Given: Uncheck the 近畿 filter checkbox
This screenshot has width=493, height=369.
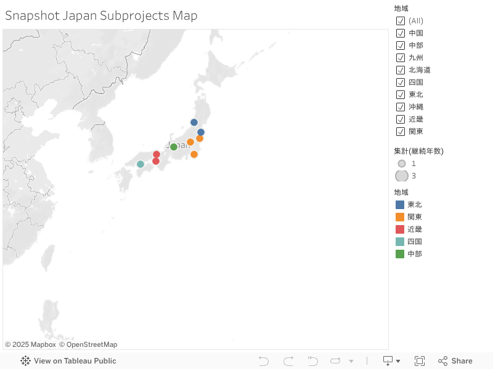Looking at the screenshot, I should tap(400, 119).
